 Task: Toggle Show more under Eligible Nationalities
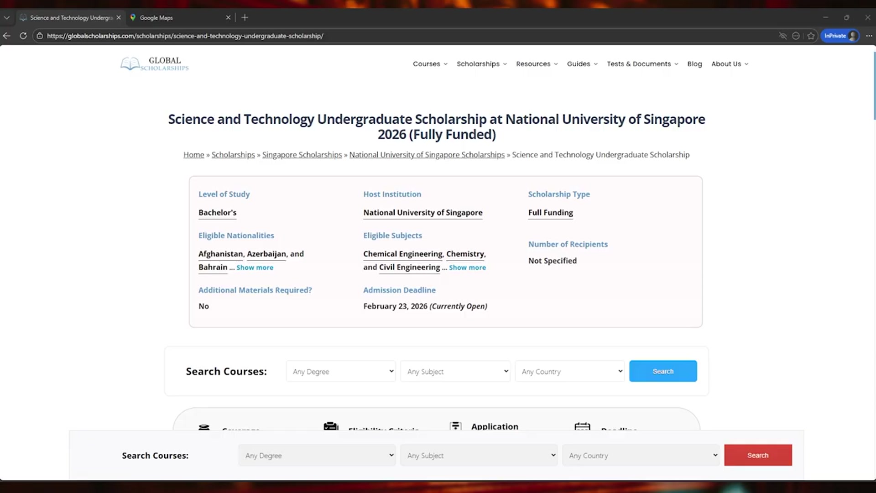(255, 267)
